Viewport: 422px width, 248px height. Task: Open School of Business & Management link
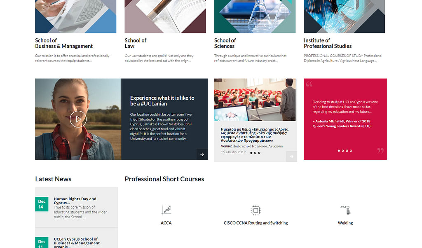(64, 43)
